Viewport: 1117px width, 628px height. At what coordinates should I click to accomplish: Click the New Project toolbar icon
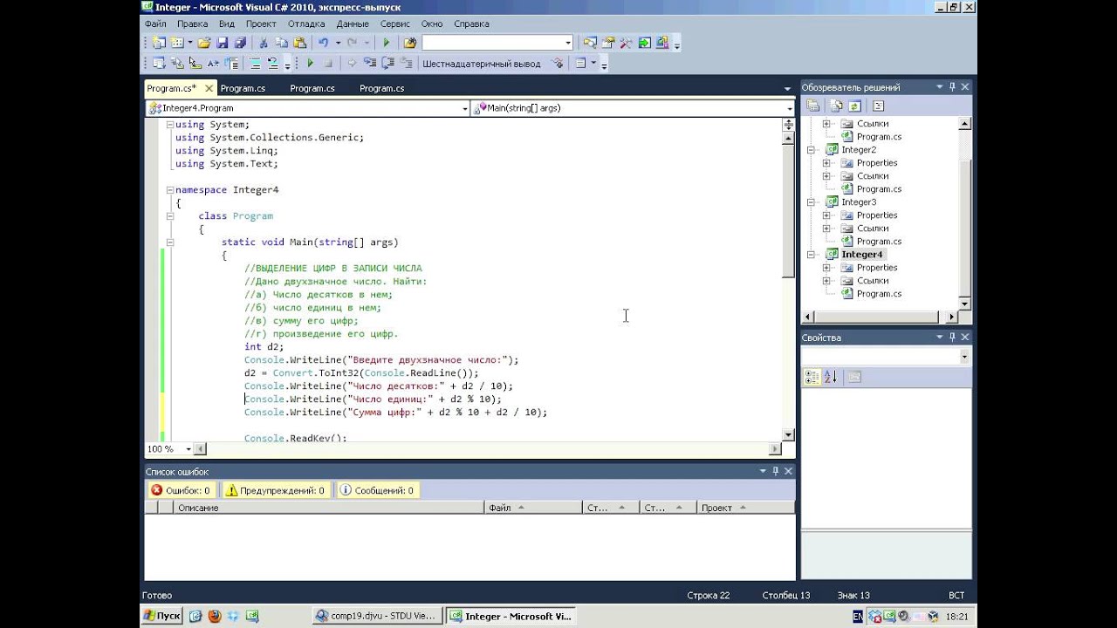(x=158, y=43)
